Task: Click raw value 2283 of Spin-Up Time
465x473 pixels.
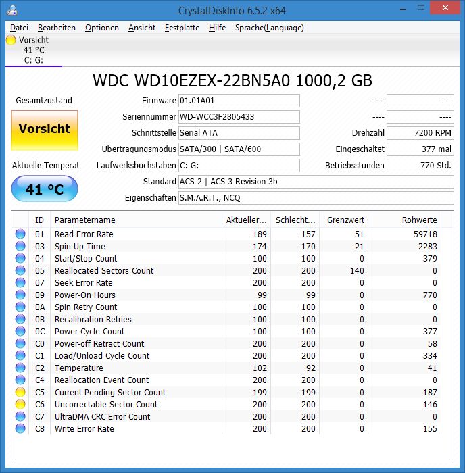Action: (x=428, y=246)
